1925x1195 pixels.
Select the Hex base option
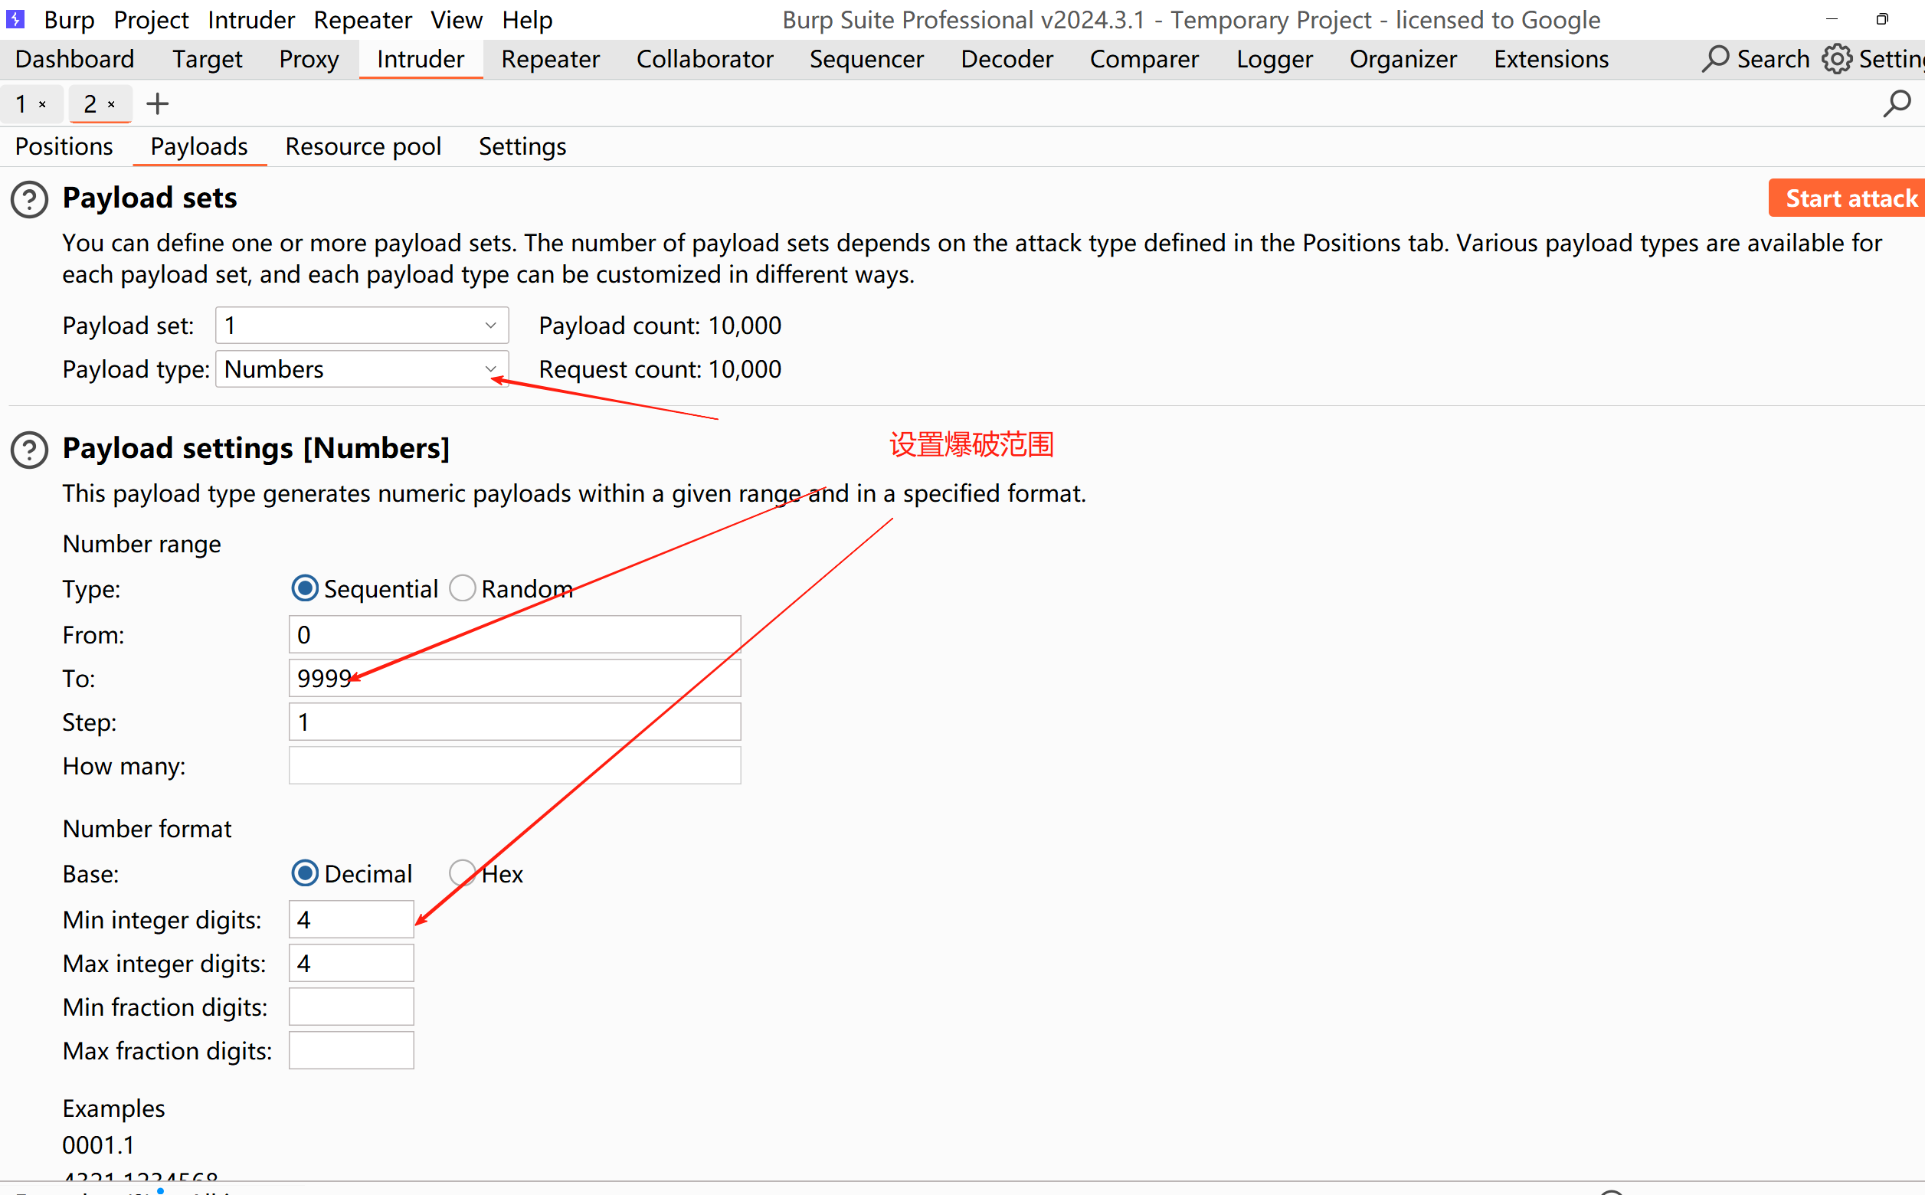click(462, 873)
